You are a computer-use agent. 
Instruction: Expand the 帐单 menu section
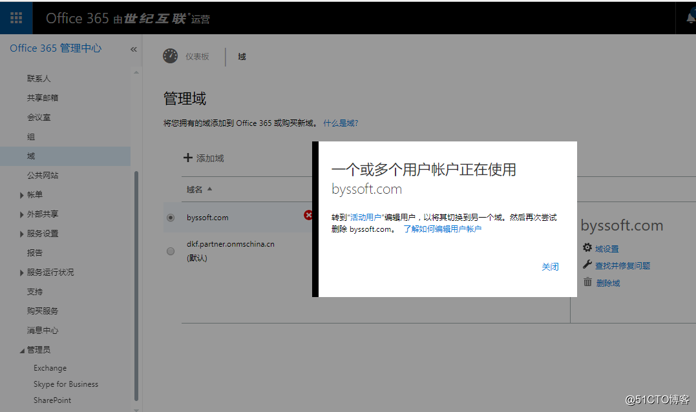(22, 195)
